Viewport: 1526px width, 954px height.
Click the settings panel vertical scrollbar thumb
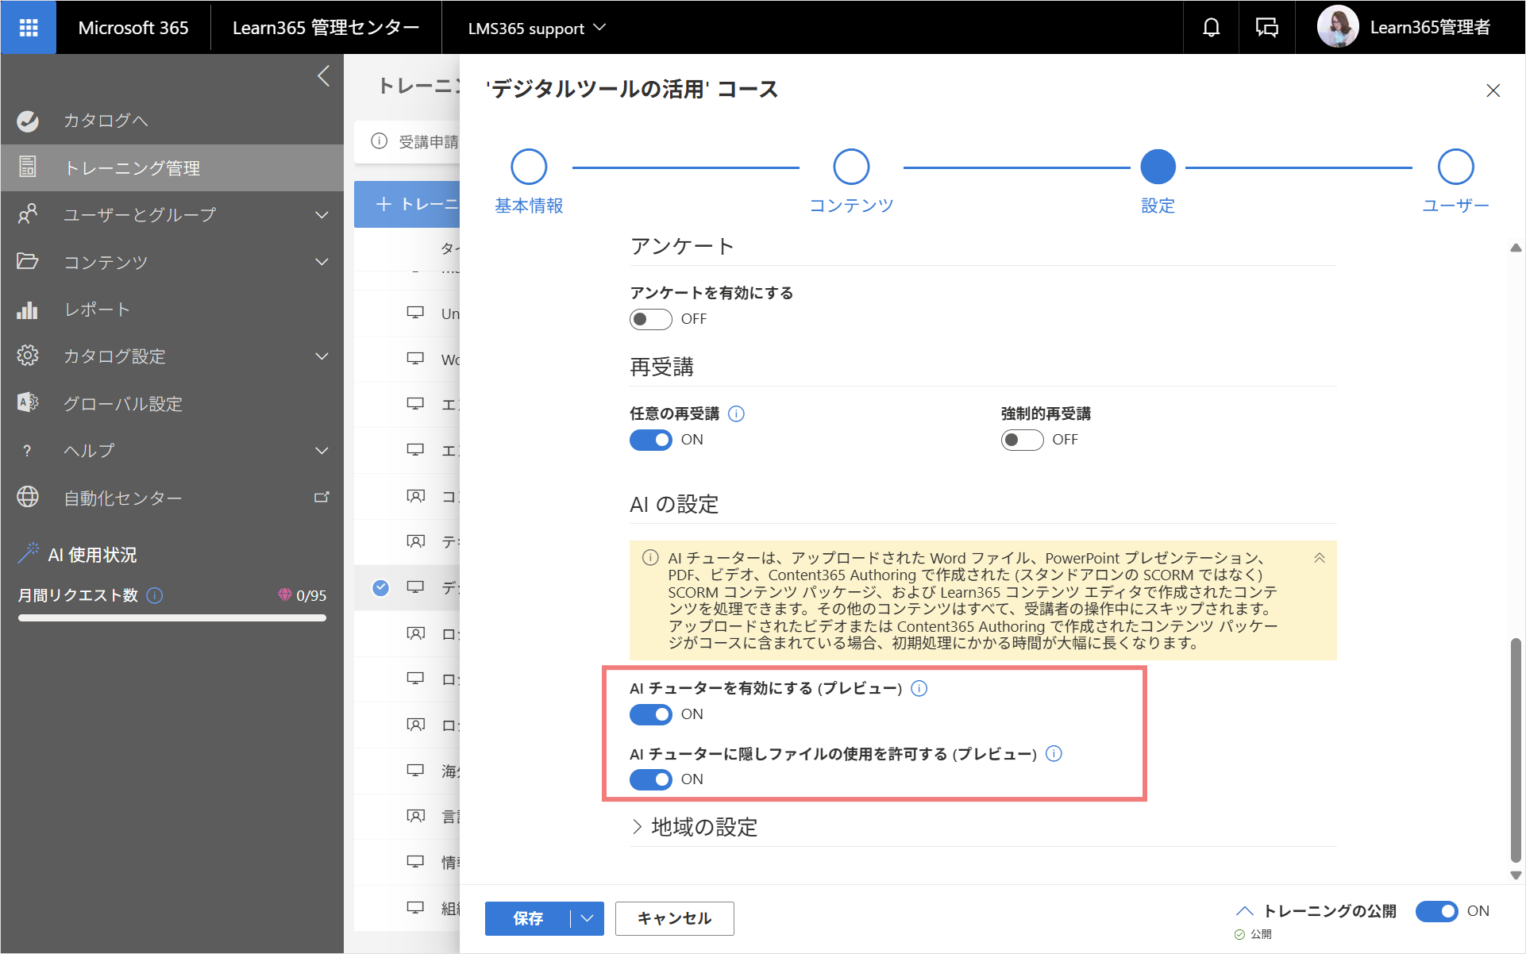pyautogui.click(x=1515, y=749)
